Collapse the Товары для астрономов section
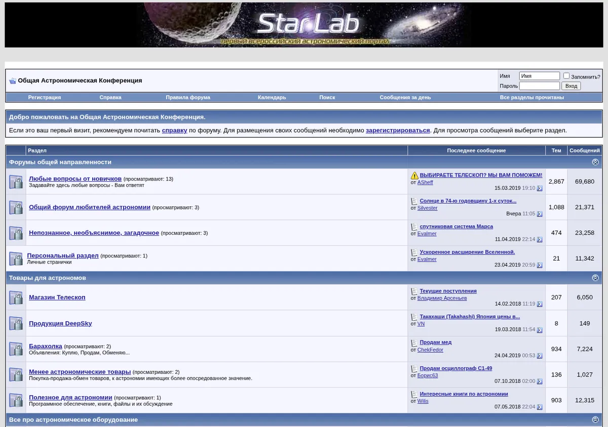The width and height of the screenshot is (608, 427). tap(595, 278)
